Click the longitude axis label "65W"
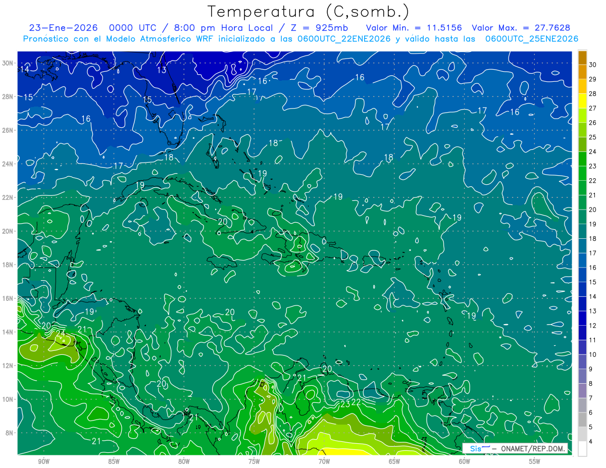Image resolution: width=606 pixels, height=468 pixels. point(394,461)
